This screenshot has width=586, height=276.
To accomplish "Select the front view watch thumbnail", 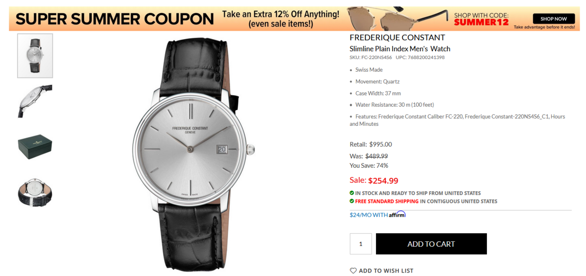I will (35, 56).
